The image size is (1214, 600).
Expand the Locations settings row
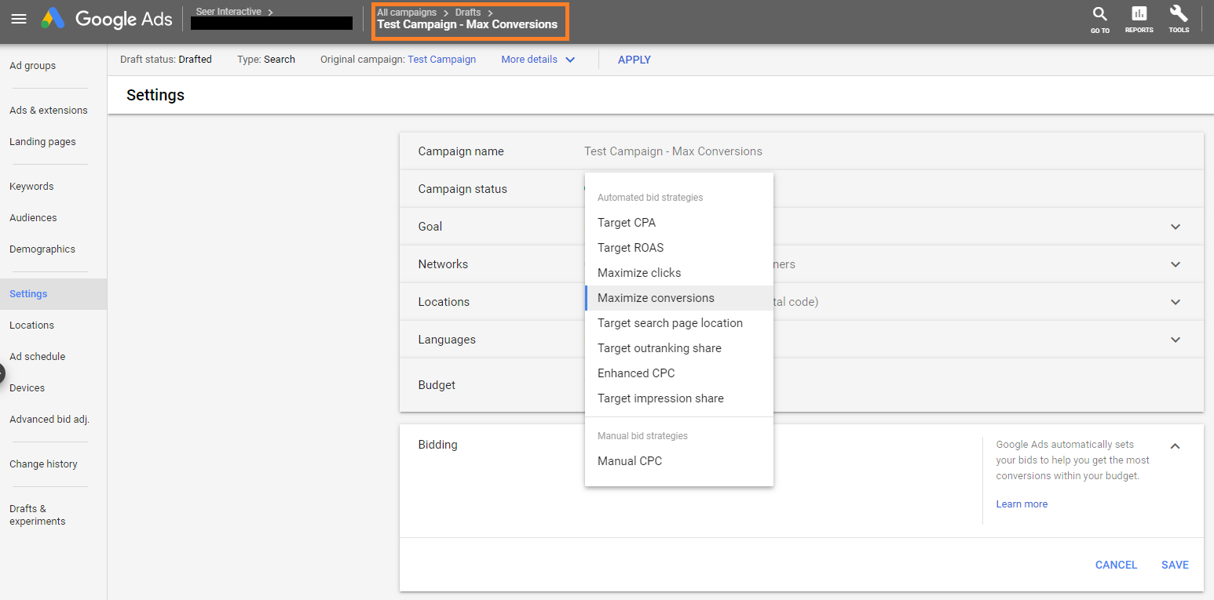tap(1175, 302)
